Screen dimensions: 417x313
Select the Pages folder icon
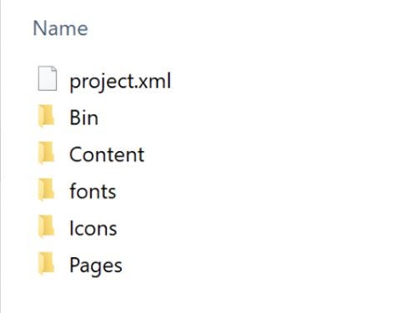[46, 264]
